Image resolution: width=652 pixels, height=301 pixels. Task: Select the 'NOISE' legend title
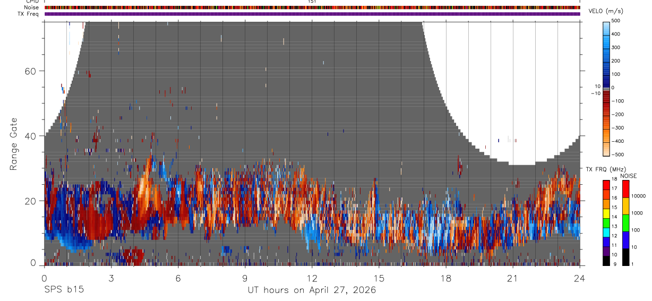[629, 176]
